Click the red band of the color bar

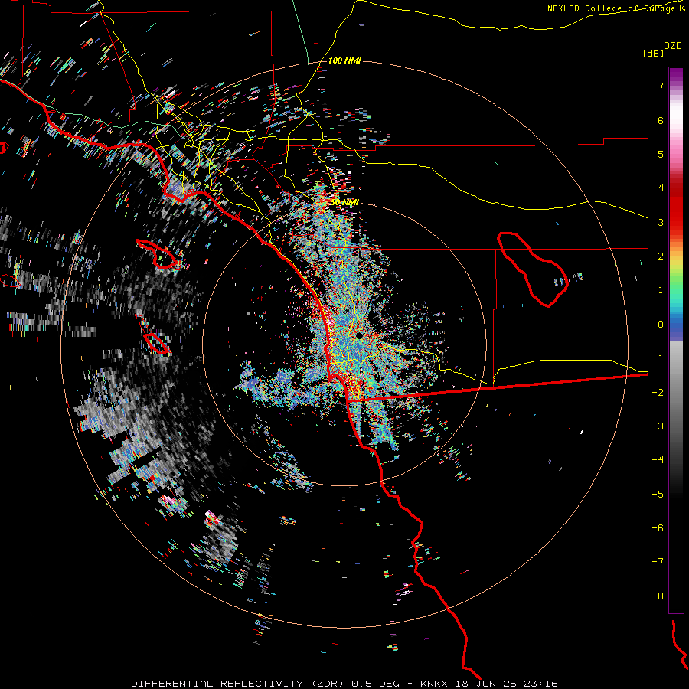point(676,204)
